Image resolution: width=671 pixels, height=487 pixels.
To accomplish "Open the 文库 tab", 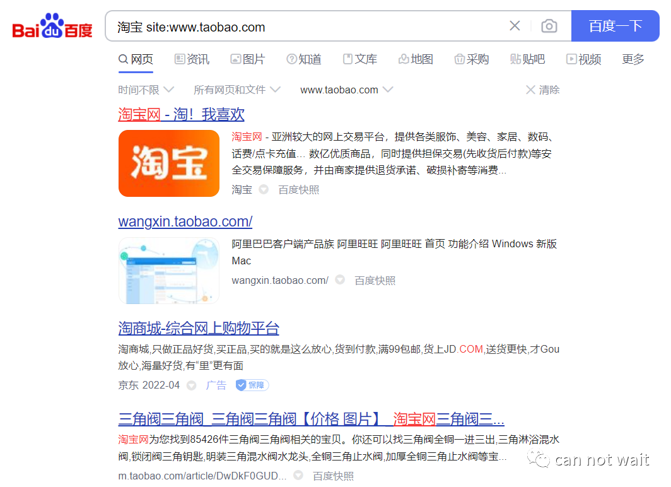I will coord(360,59).
